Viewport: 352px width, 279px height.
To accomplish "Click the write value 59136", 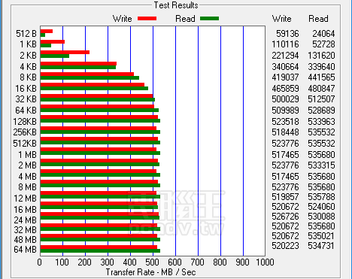I will pyautogui.click(x=287, y=34).
